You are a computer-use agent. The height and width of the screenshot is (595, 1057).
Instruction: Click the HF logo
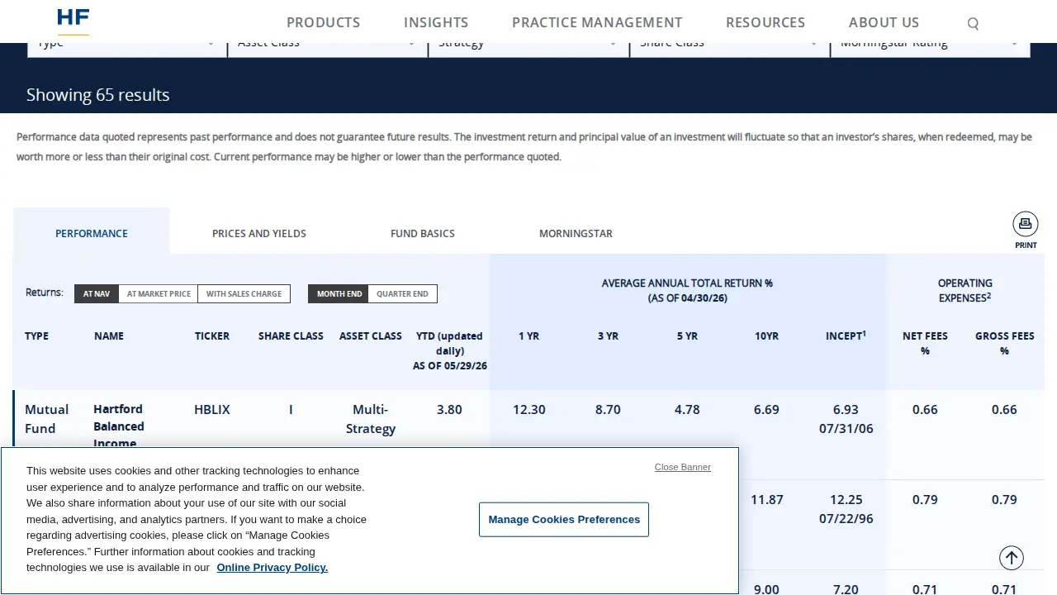73,21
